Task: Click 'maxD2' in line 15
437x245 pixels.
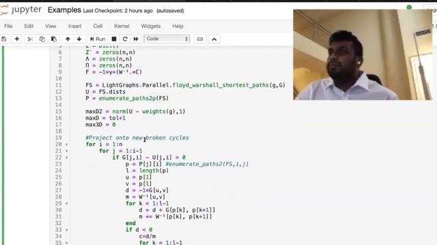Action: pos(94,112)
